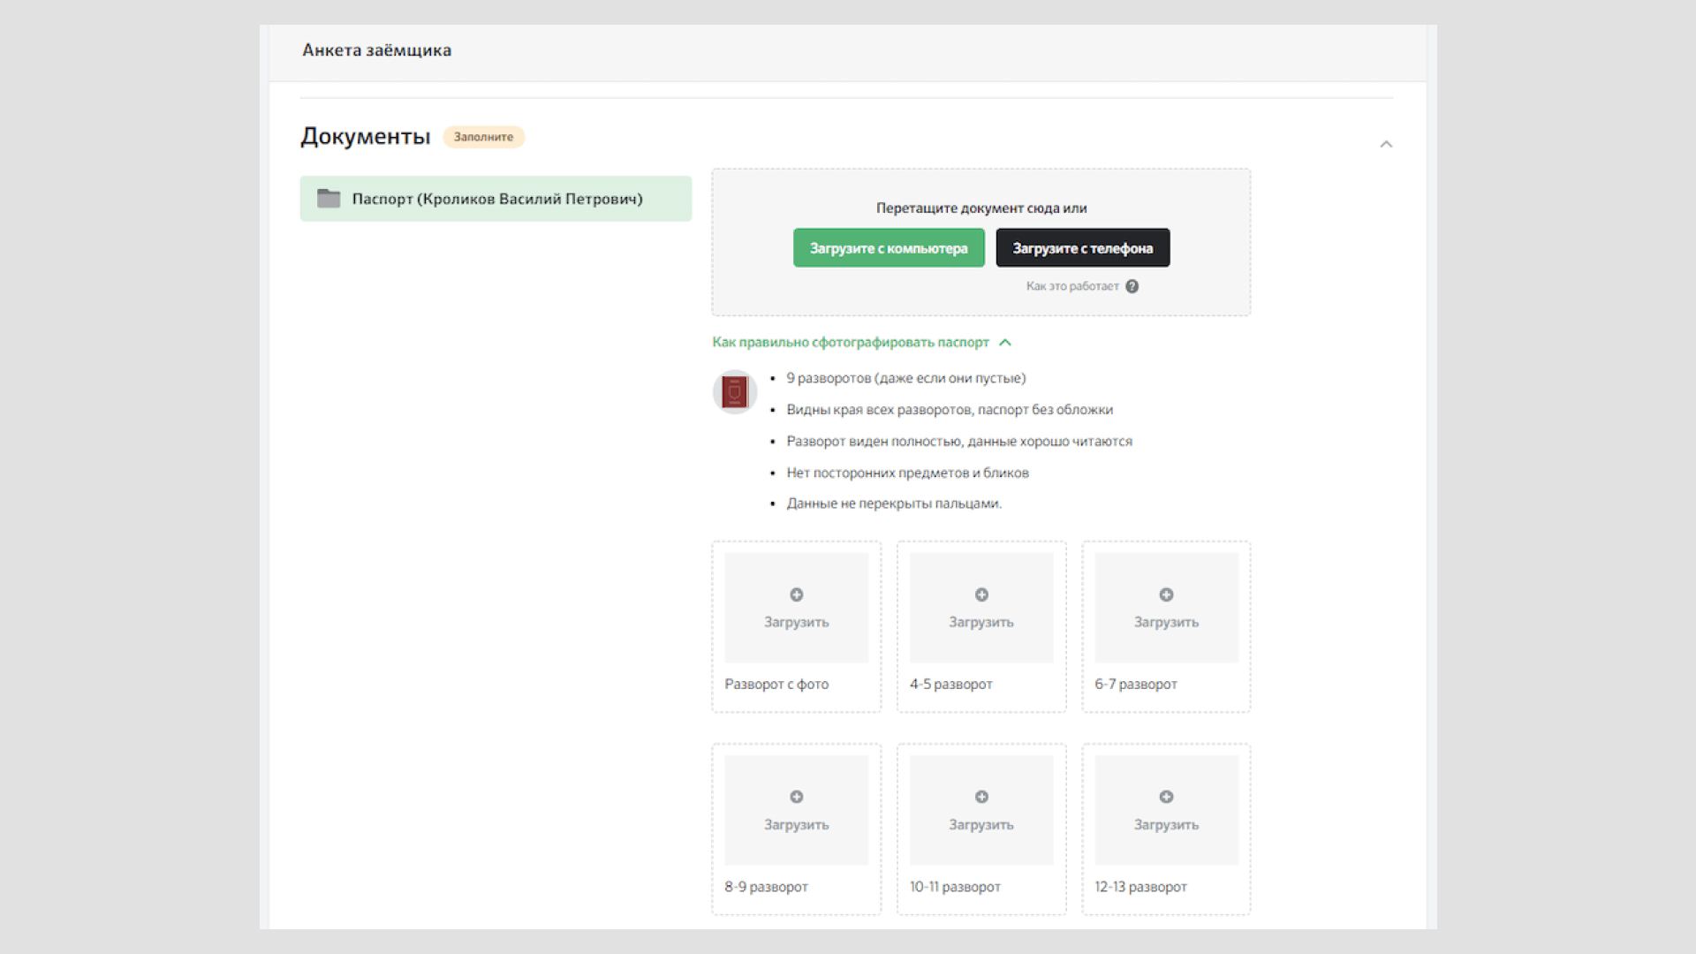Collapse the Документы section chevron
The image size is (1696, 954).
point(1385,144)
